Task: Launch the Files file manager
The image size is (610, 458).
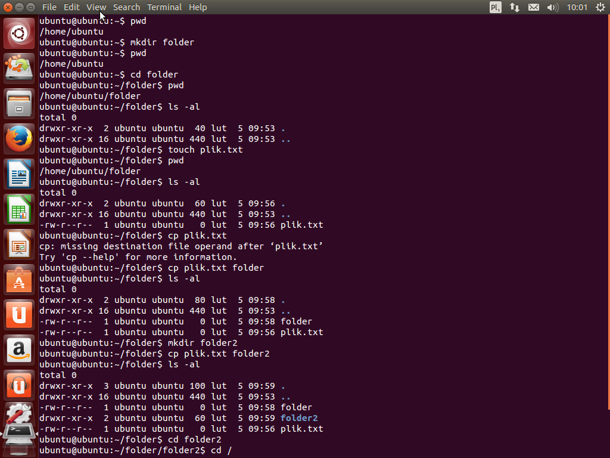Action: point(20,104)
